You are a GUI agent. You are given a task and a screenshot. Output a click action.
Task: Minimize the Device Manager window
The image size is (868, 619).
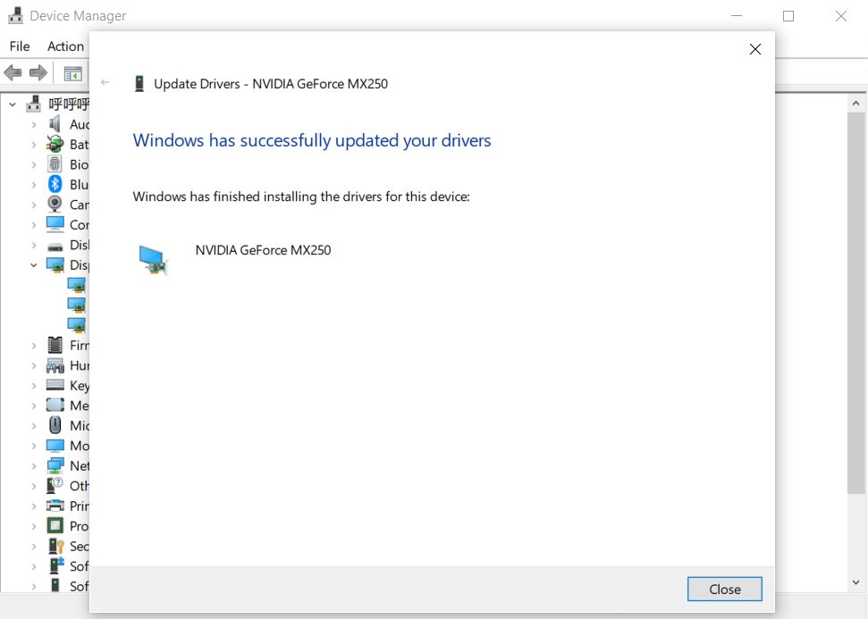tap(737, 16)
